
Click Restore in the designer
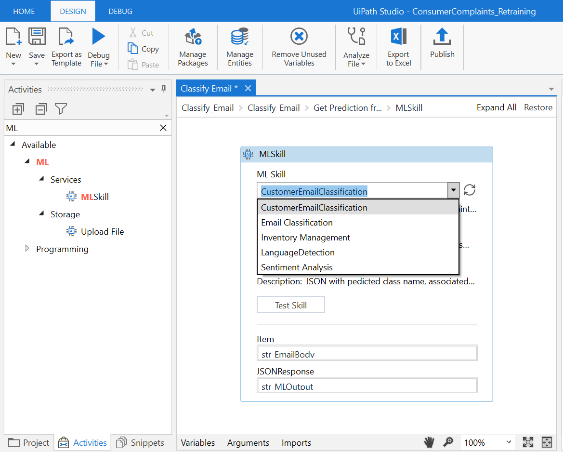538,107
